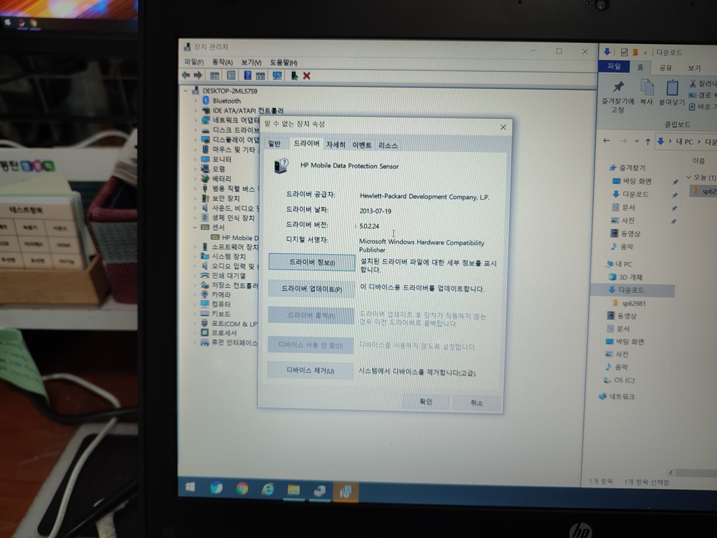Click the Uninstall Device red X toolbar icon
The height and width of the screenshot is (538, 717).
(x=307, y=76)
